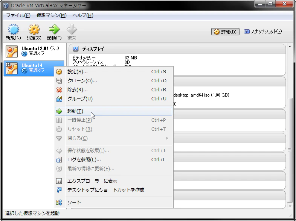The width and height of the screenshot is (296, 221).
Task: Click the greyed 破棄 discard toolbar icon
Action: (72, 29)
